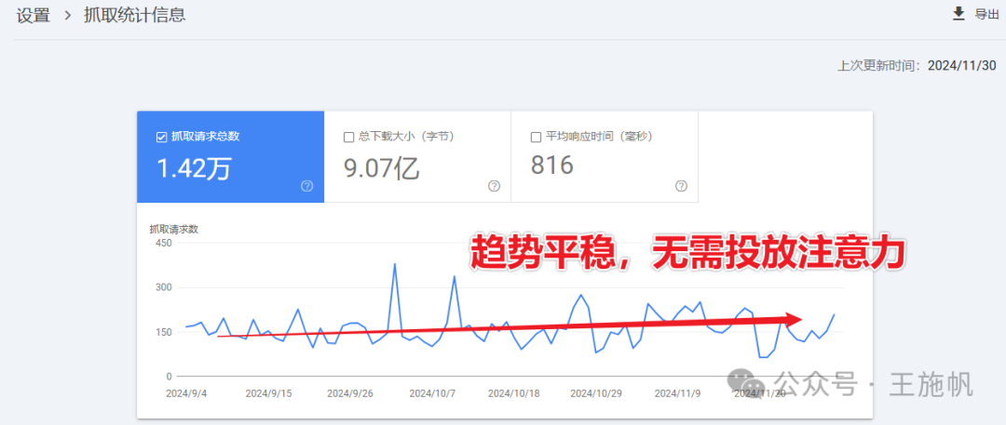Uncheck the 抓取请求总数 checkbox
Image resolution: width=1006 pixels, height=425 pixels.
[x=162, y=137]
